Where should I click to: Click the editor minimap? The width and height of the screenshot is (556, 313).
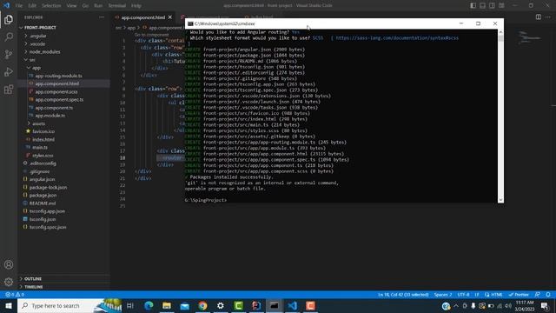(530, 37)
